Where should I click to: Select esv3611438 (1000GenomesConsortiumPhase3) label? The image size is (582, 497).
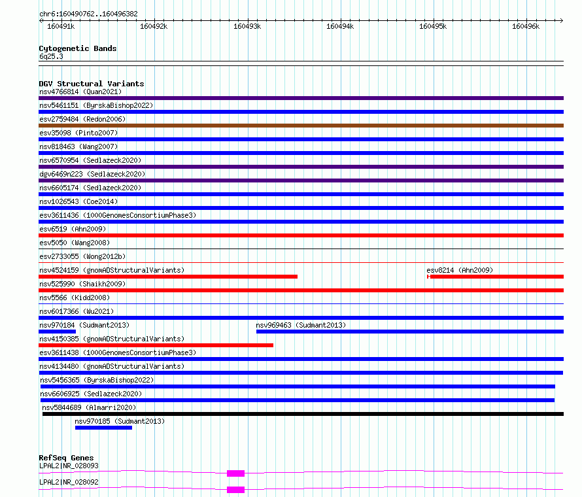(x=118, y=352)
